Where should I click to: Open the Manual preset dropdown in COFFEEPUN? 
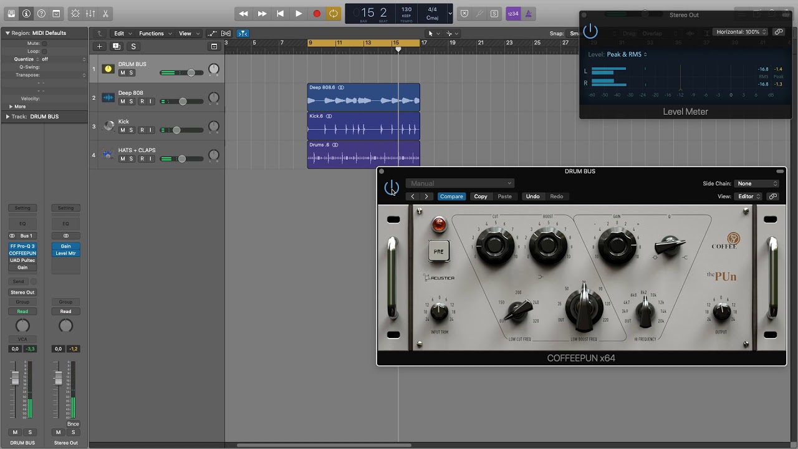tap(460, 183)
